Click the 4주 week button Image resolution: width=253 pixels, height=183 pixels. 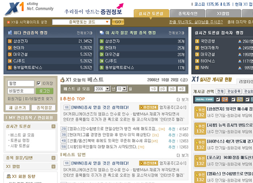(181, 89)
